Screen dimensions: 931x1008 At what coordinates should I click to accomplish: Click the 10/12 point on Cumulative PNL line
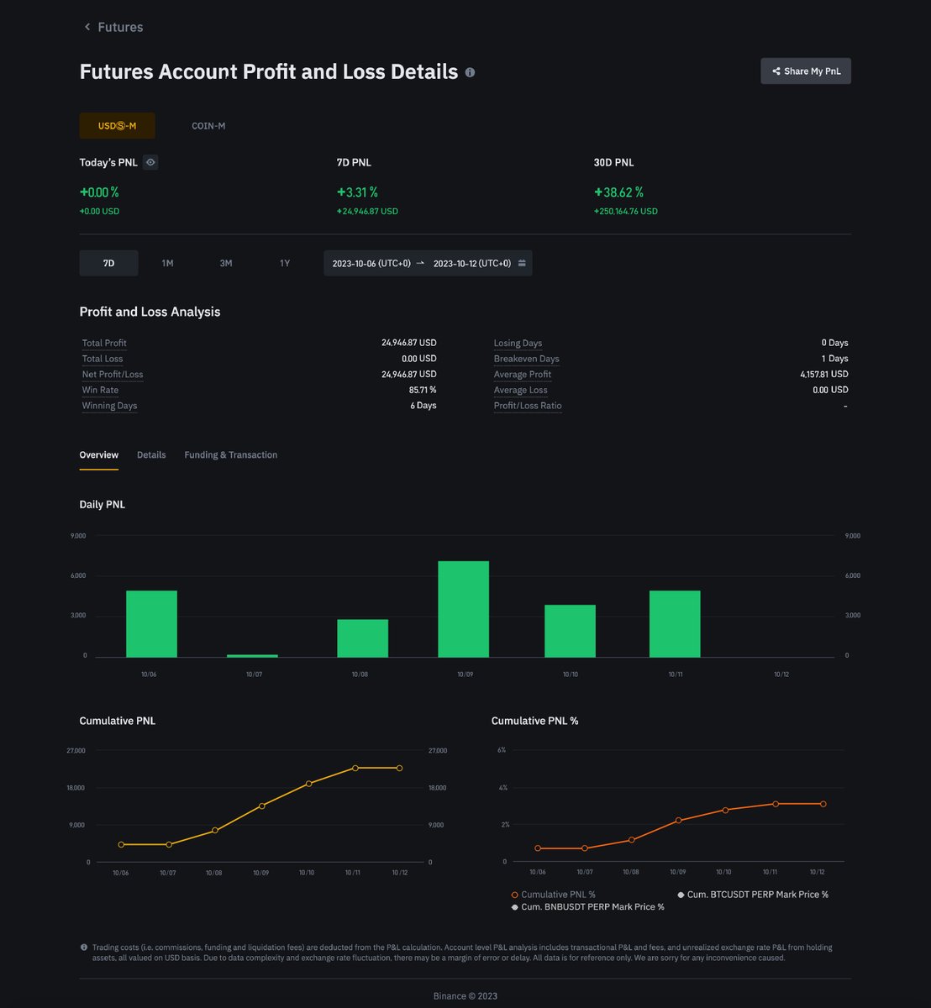(x=399, y=768)
